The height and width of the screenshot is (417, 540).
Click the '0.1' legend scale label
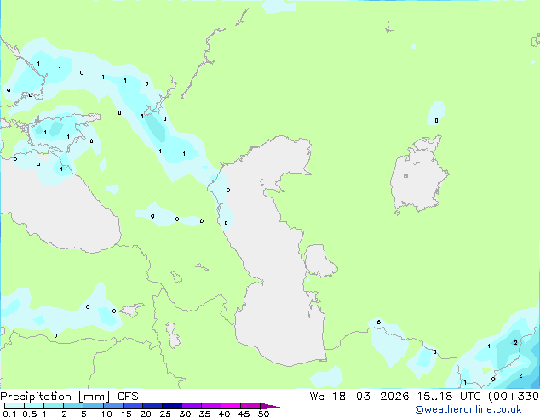click(9, 414)
